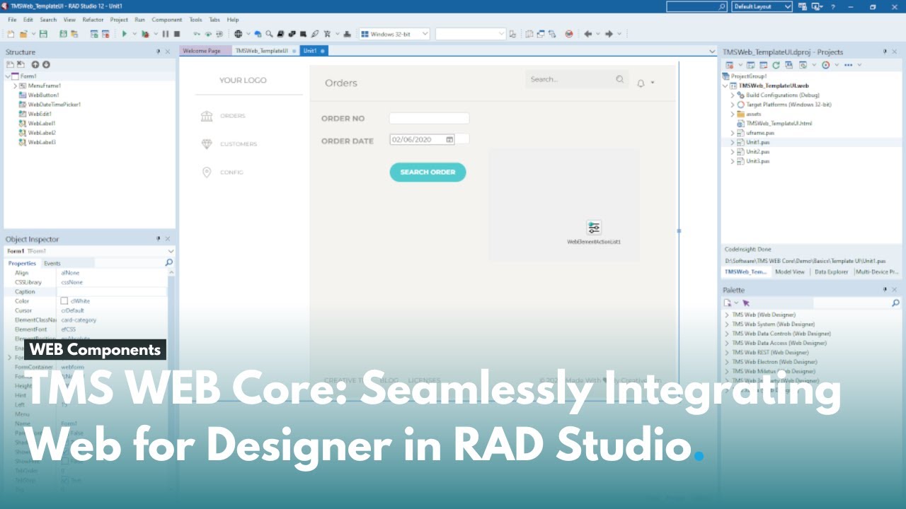Move the selected Structure item down
The width and height of the screenshot is (906, 509).
pos(46,64)
